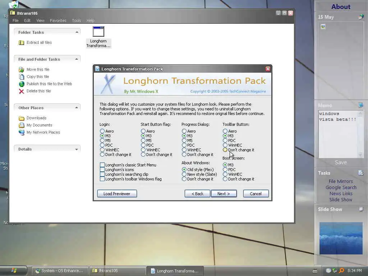Click the Extract all files icon
Screen dimensions: 368x276
(x=21, y=42)
